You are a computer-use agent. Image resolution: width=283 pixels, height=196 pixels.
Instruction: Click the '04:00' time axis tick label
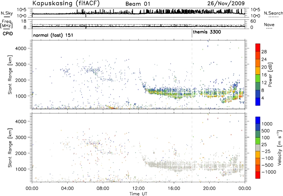(67, 189)
